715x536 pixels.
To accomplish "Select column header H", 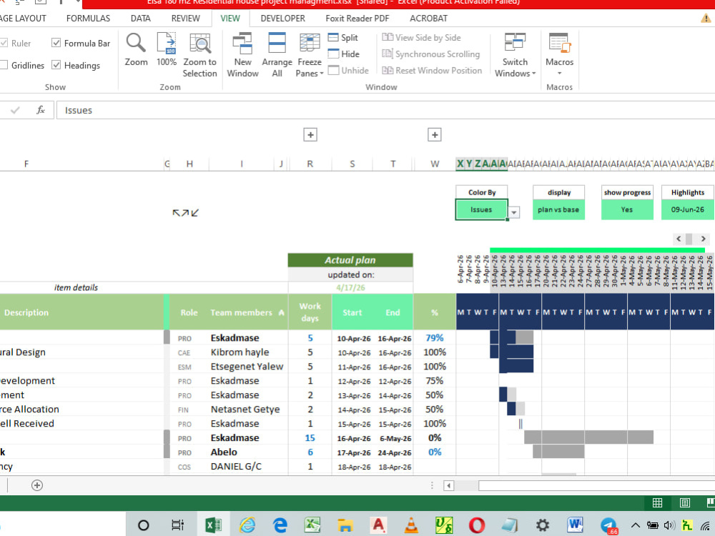I will tap(189, 164).
